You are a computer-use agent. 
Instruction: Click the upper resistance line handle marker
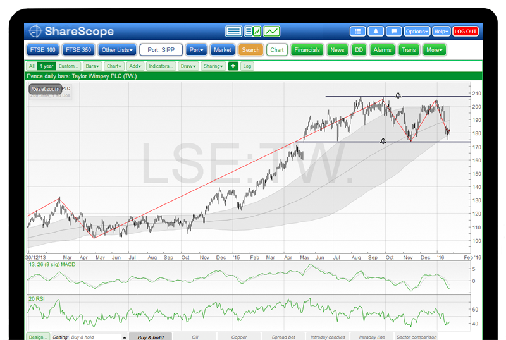click(x=398, y=95)
